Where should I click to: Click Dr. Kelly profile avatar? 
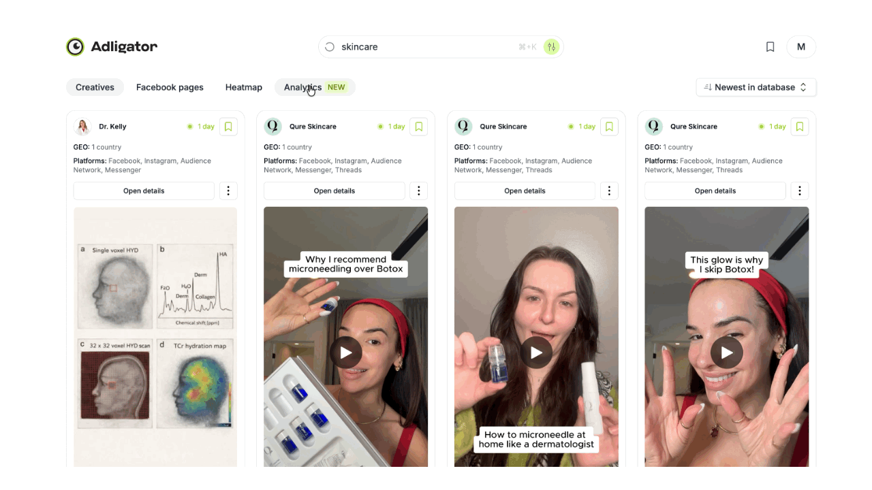[82, 127]
